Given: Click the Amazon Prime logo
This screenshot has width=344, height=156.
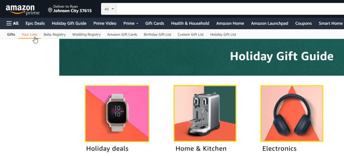Looking at the screenshot, I should (x=23, y=10).
